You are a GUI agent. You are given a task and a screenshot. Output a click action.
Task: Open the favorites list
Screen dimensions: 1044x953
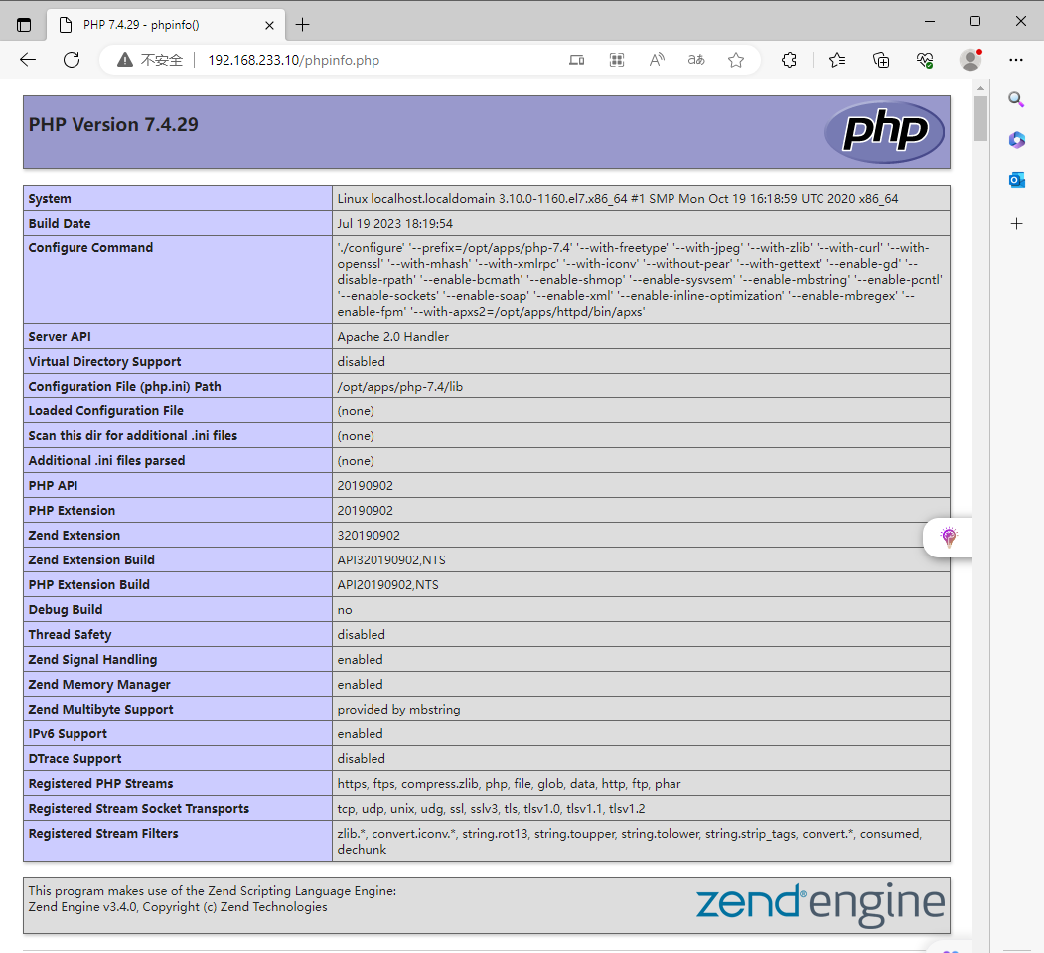(837, 60)
